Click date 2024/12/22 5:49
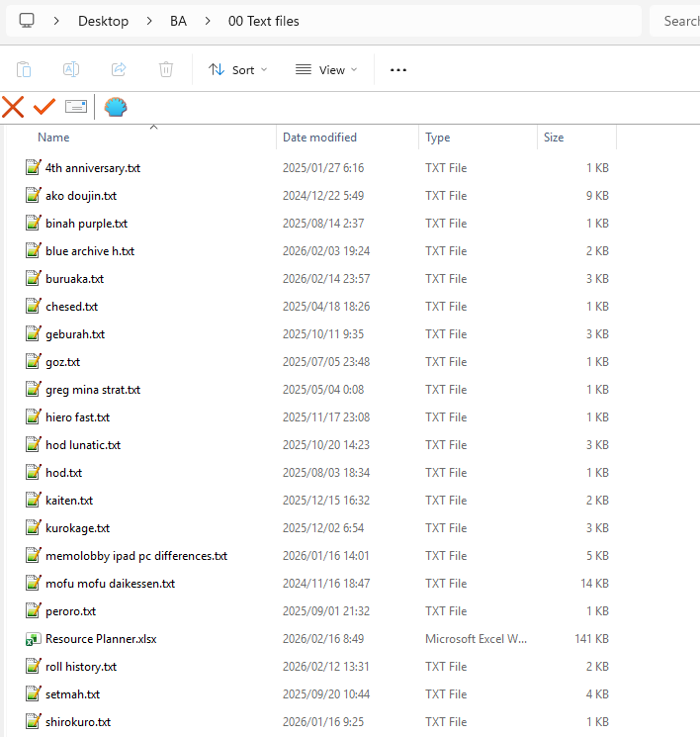This screenshot has width=700, height=737. tap(323, 196)
